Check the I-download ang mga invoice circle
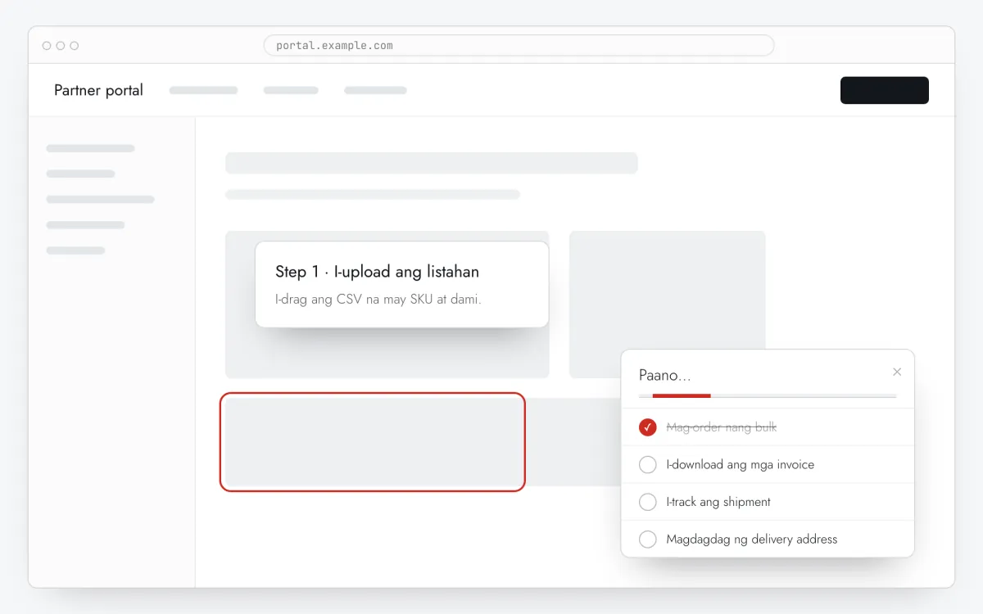Image resolution: width=983 pixels, height=614 pixels. pos(647,464)
